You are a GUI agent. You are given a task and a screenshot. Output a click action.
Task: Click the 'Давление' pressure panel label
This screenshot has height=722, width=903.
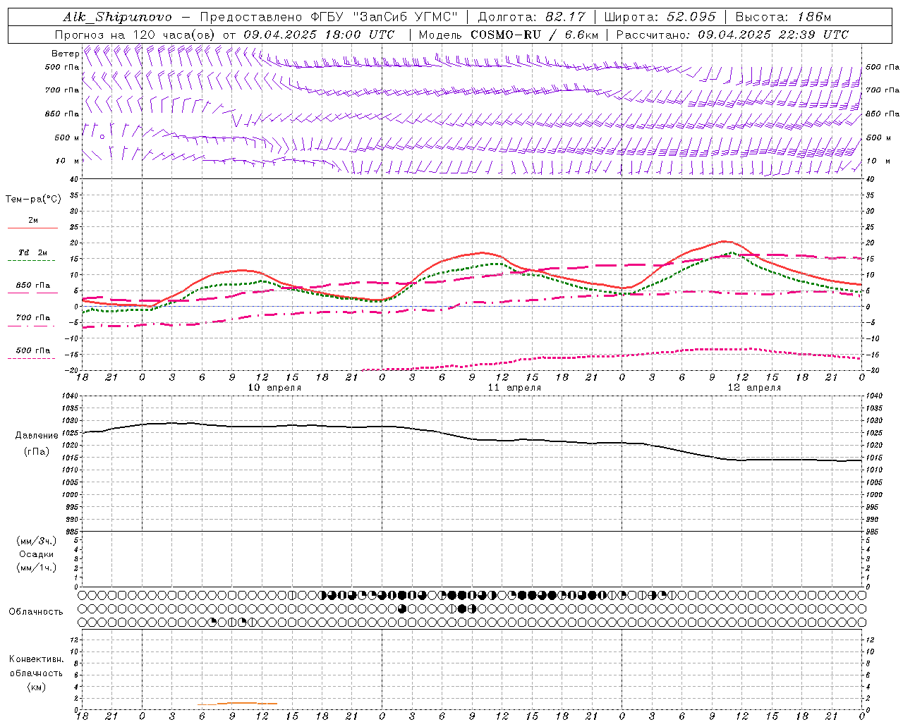pos(37,436)
